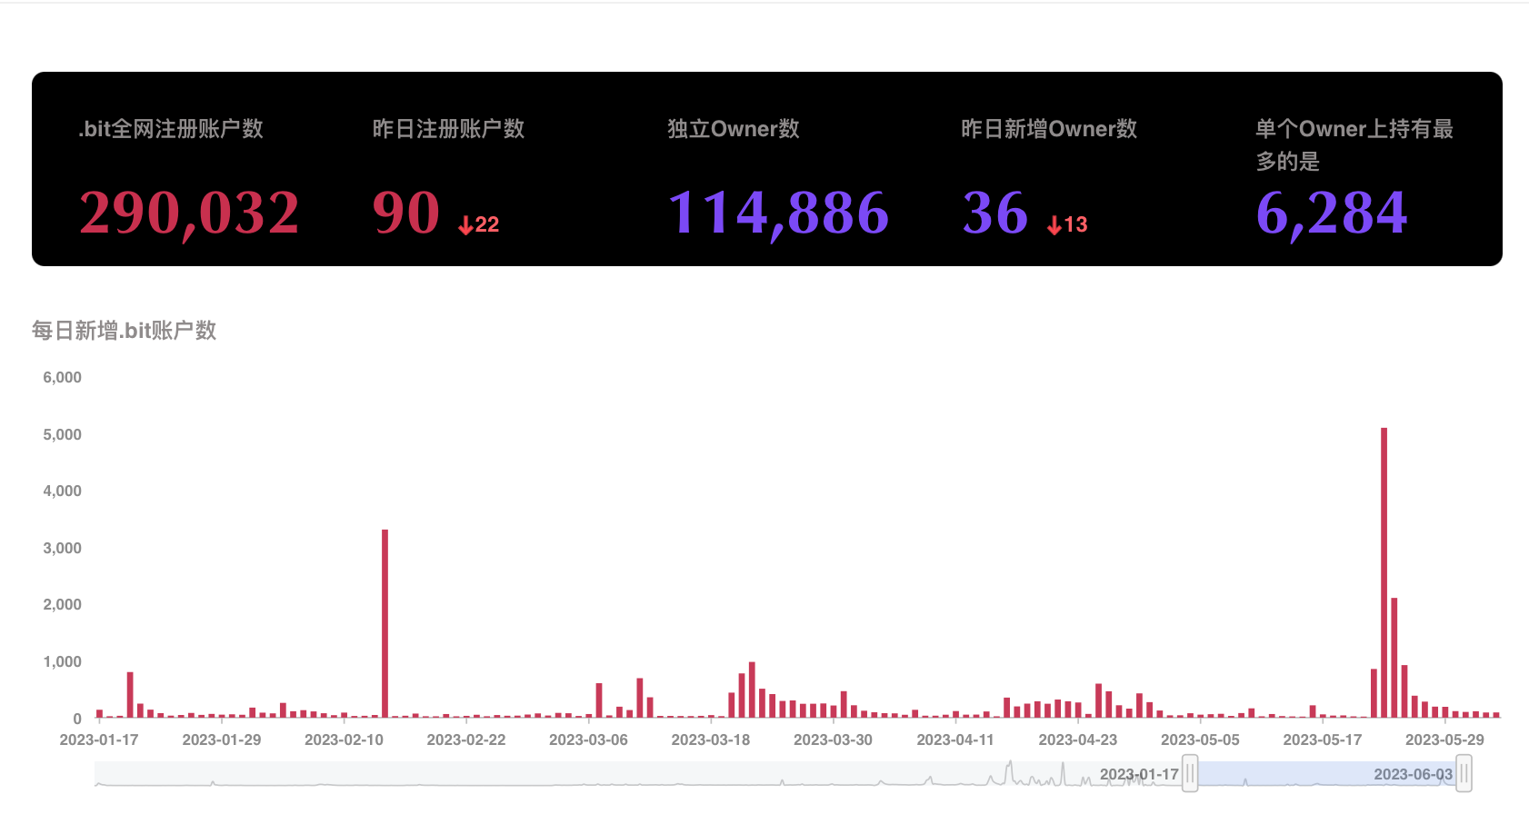Click the '独立Owner数' label
Image resolution: width=1529 pixels, height=814 pixels.
tap(734, 129)
